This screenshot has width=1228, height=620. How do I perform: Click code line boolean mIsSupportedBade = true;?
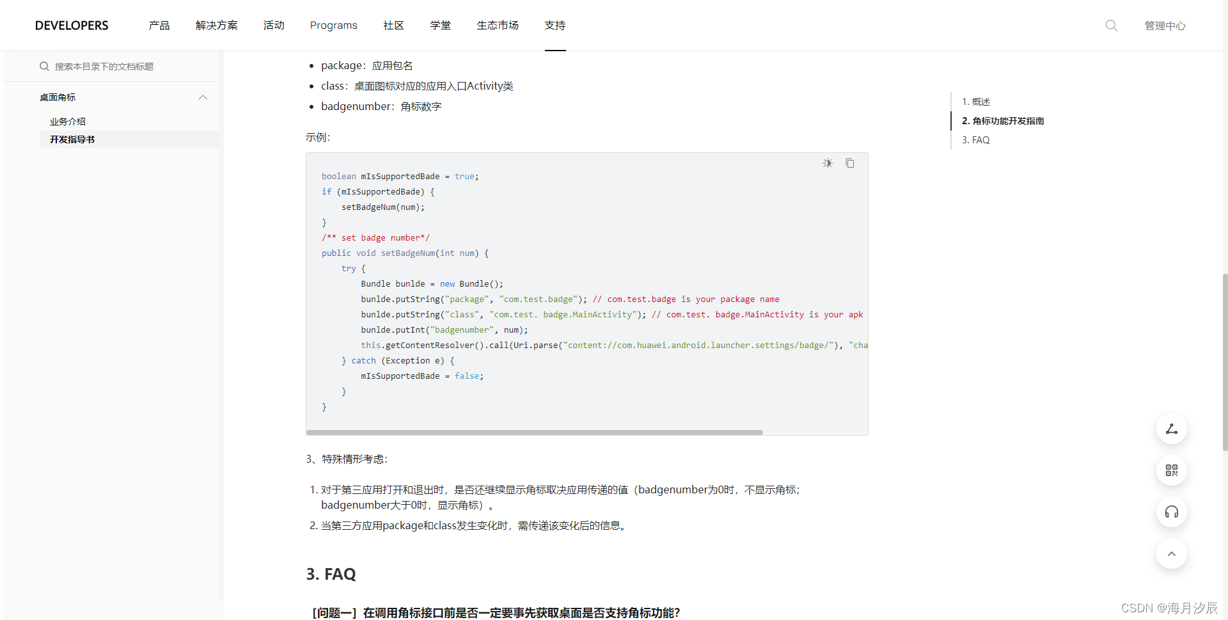(x=400, y=177)
